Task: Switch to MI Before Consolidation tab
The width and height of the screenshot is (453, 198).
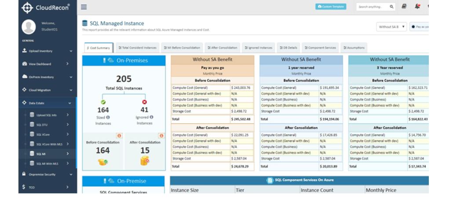Action: click(182, 48)
